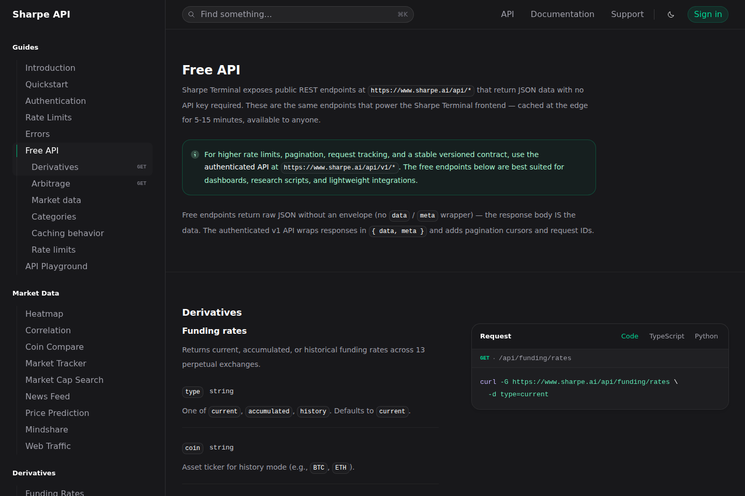Click the "{ data, meta }" code snippet

(x=398, y=231)
